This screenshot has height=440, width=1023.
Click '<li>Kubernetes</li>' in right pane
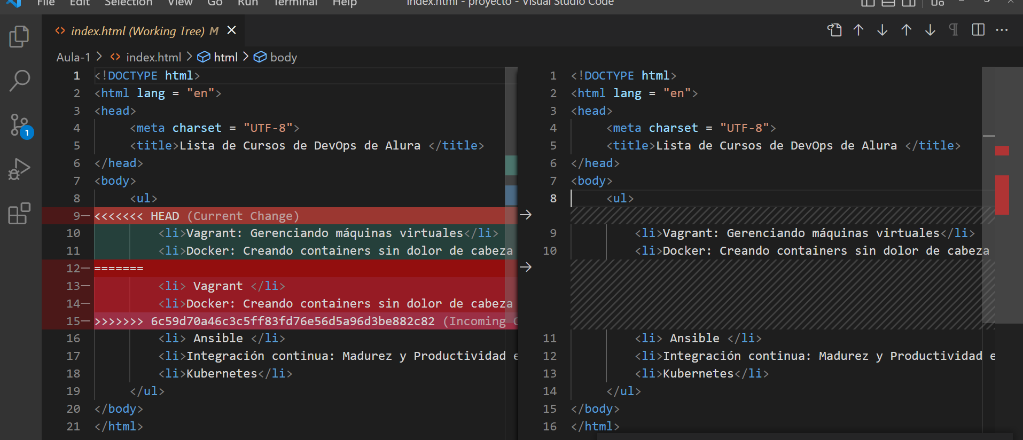pos(702,373)
